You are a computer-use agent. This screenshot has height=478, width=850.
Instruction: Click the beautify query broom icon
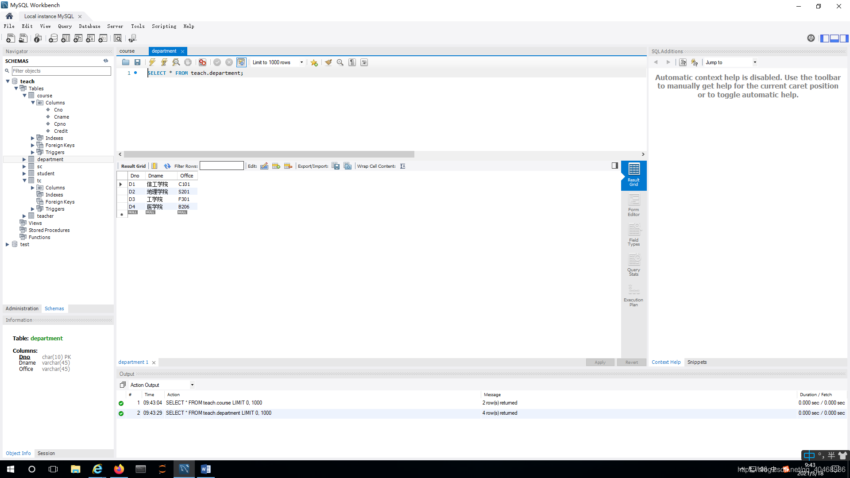(x=328, y=62)
